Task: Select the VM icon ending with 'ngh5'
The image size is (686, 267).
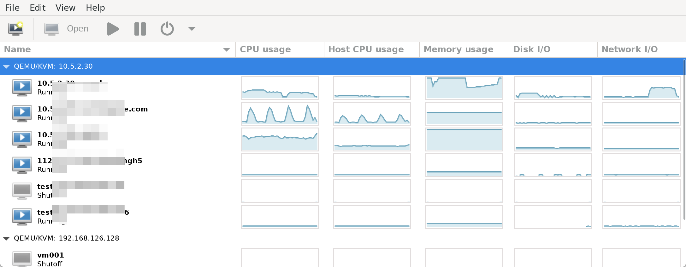Action: click(x=22, y=165)
